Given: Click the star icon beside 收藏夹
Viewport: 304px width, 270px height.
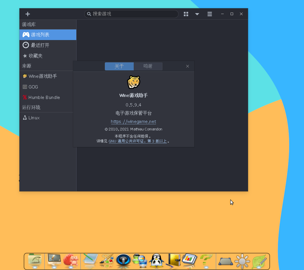Looking at the screenshot, I should [25, 56].
